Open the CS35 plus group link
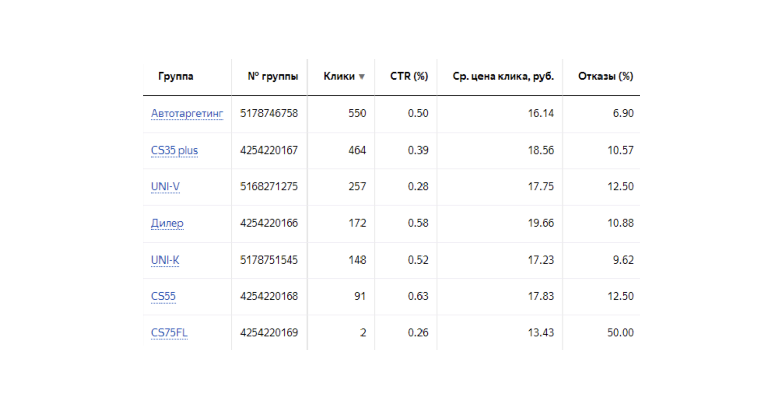783x409 pixels. click(174, 150)
